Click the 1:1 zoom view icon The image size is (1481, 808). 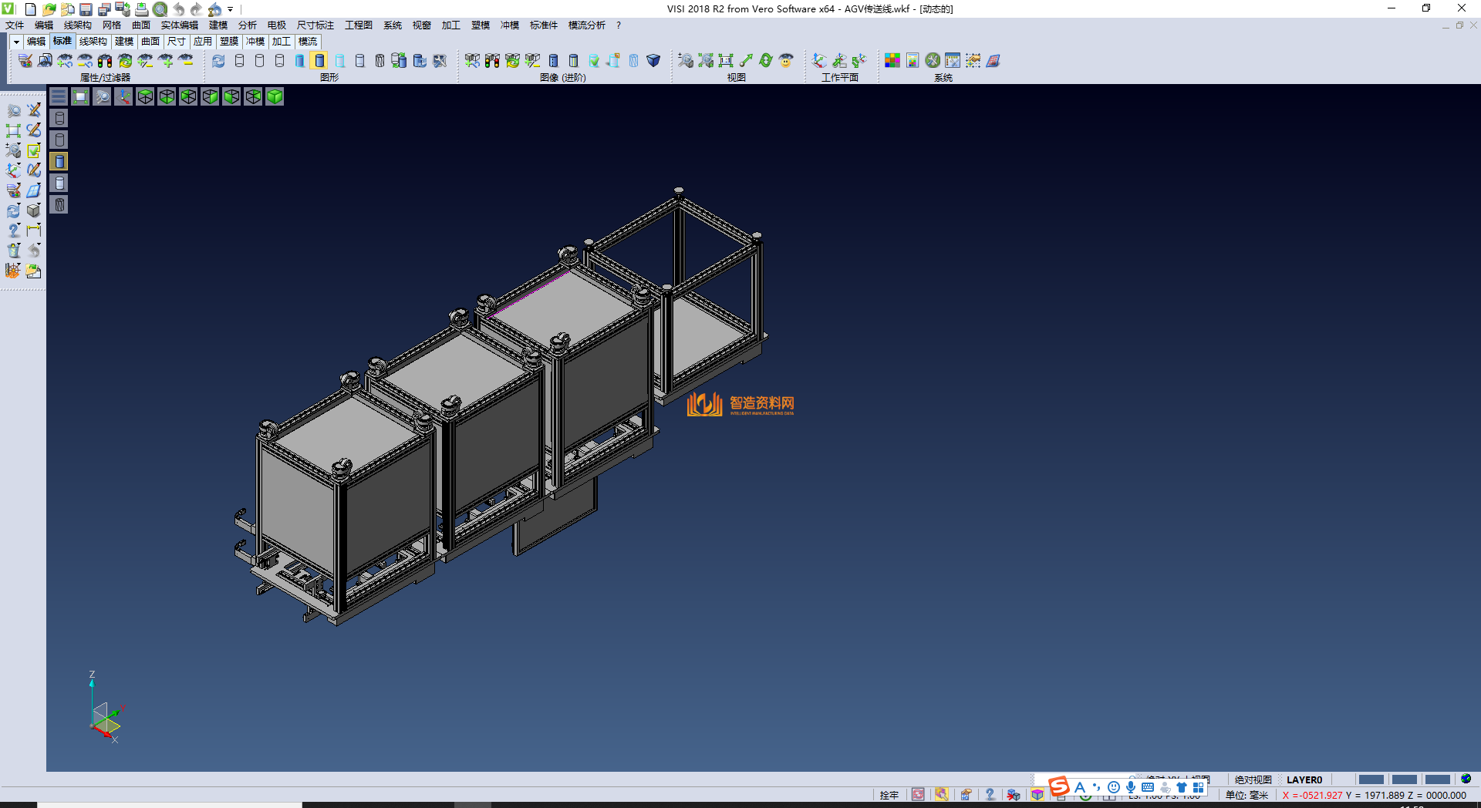click(x=725, y=60)
